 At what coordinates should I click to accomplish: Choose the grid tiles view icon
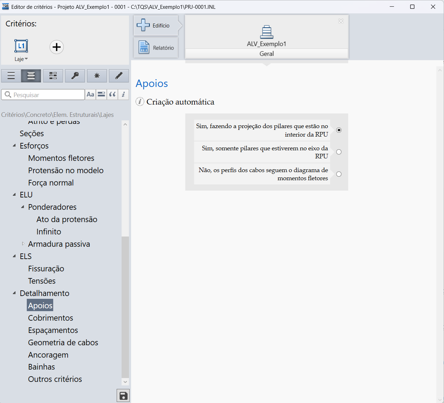pos(53,76)
